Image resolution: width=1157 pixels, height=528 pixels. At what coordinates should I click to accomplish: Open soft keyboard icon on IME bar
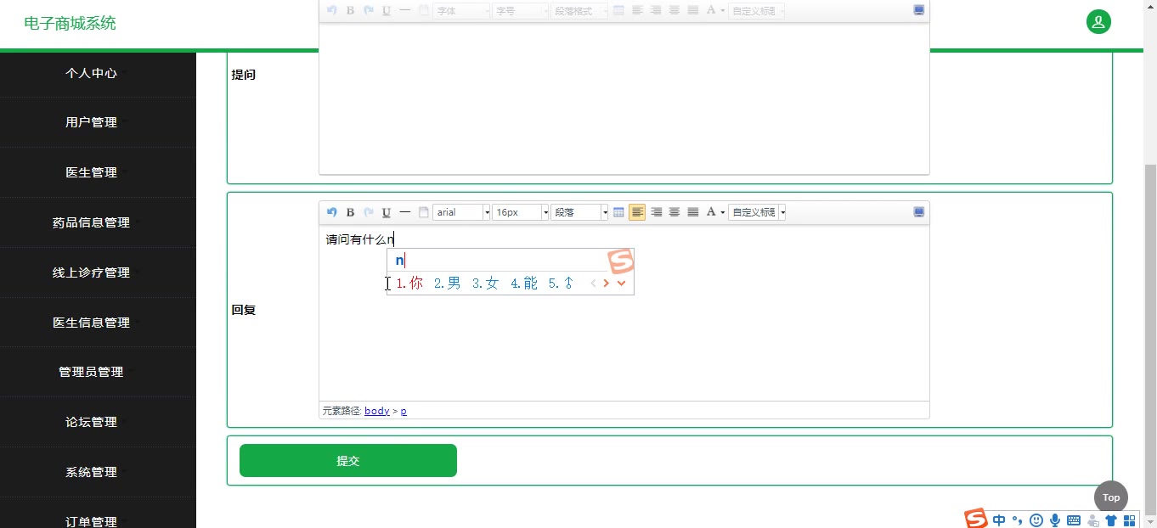tap(1074, 520)
